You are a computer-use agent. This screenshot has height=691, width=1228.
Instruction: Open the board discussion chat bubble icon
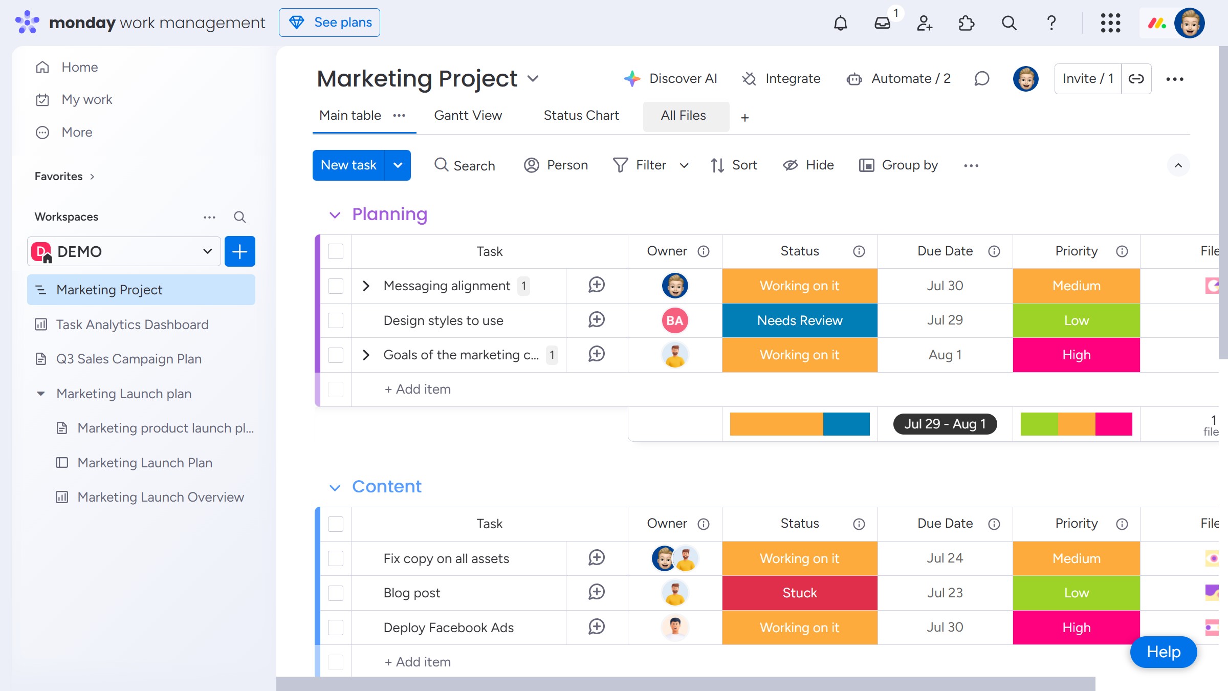coord(981,79)
